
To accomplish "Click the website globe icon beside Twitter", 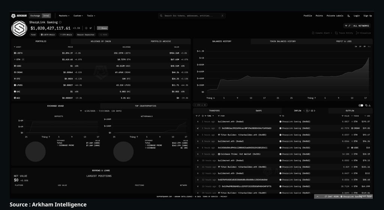I will (x=86, y=28).
